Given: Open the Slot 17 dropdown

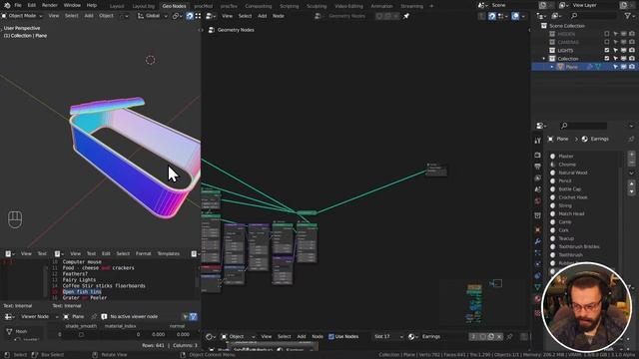Looking at the screenshot, I should point(388,337).
